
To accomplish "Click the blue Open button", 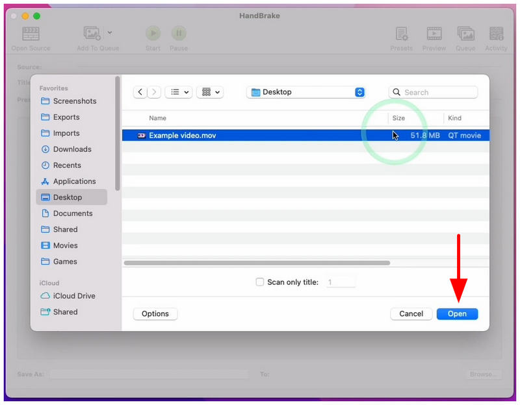I will (457, 313).
